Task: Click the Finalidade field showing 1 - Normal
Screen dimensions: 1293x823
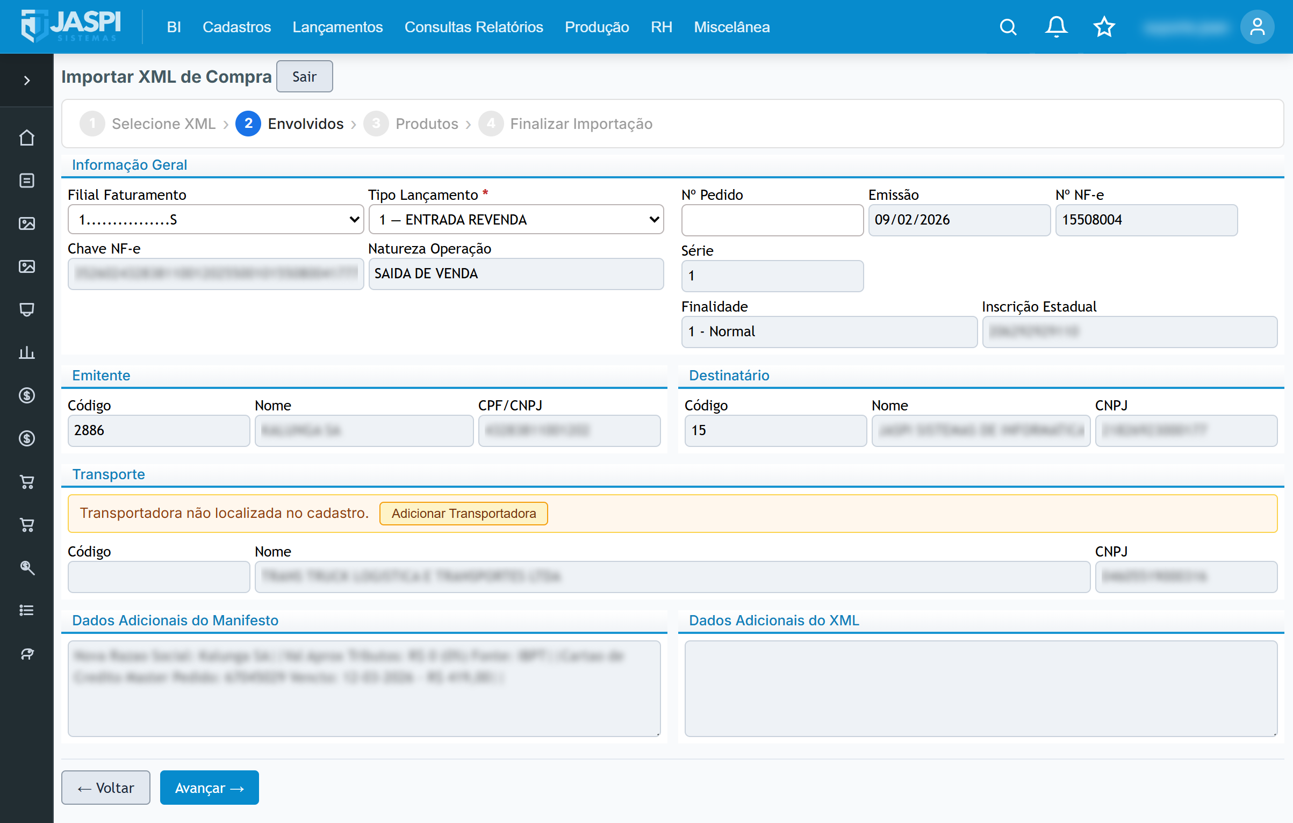Action: click(829, 332)
